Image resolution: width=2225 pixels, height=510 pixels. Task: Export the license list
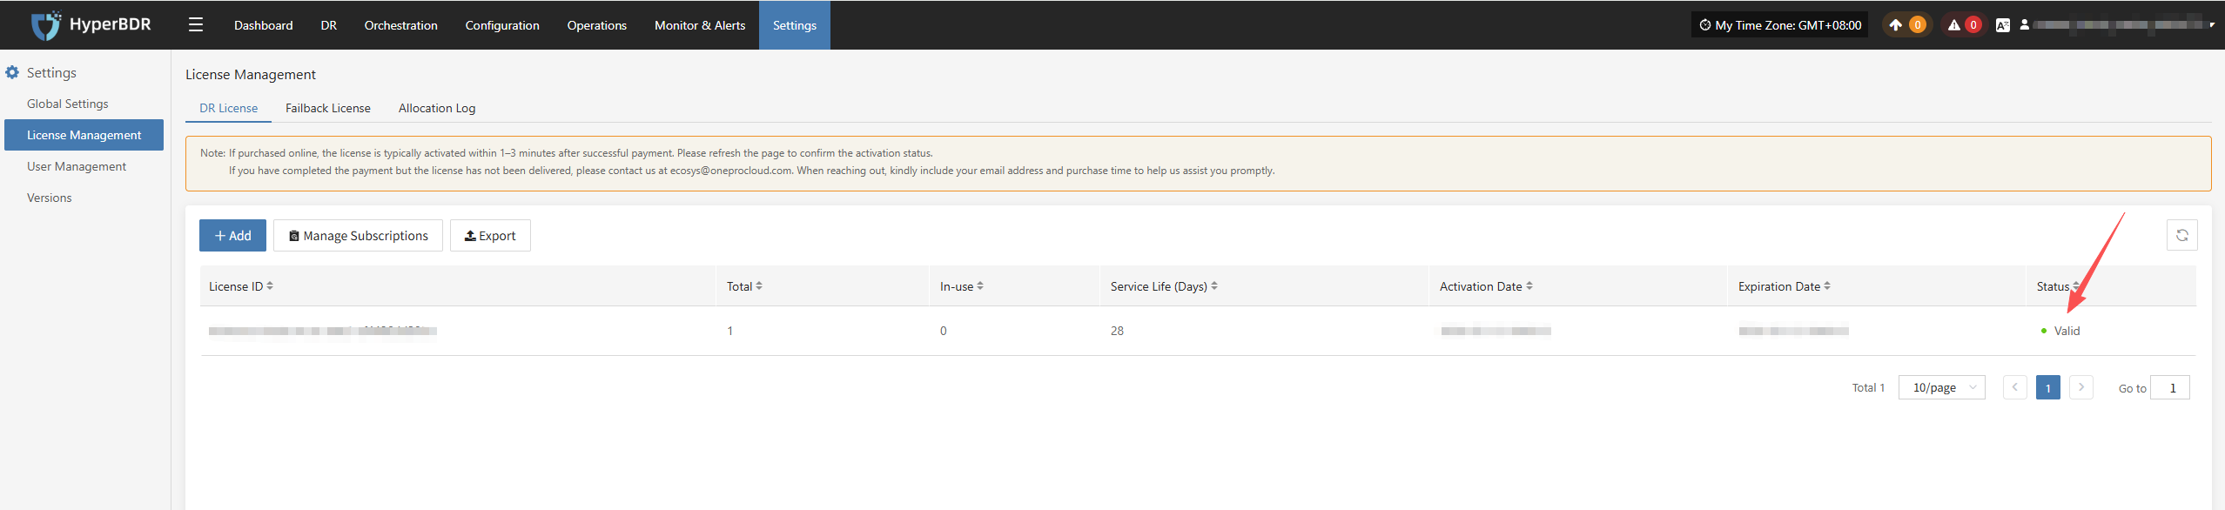pyautogui.click(x=490, y=236)
